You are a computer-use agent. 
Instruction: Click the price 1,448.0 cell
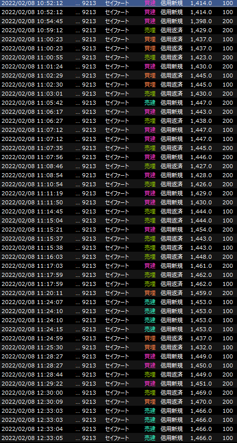(201, 256)
